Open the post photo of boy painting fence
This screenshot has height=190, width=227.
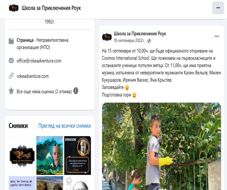tap(161, 146)
